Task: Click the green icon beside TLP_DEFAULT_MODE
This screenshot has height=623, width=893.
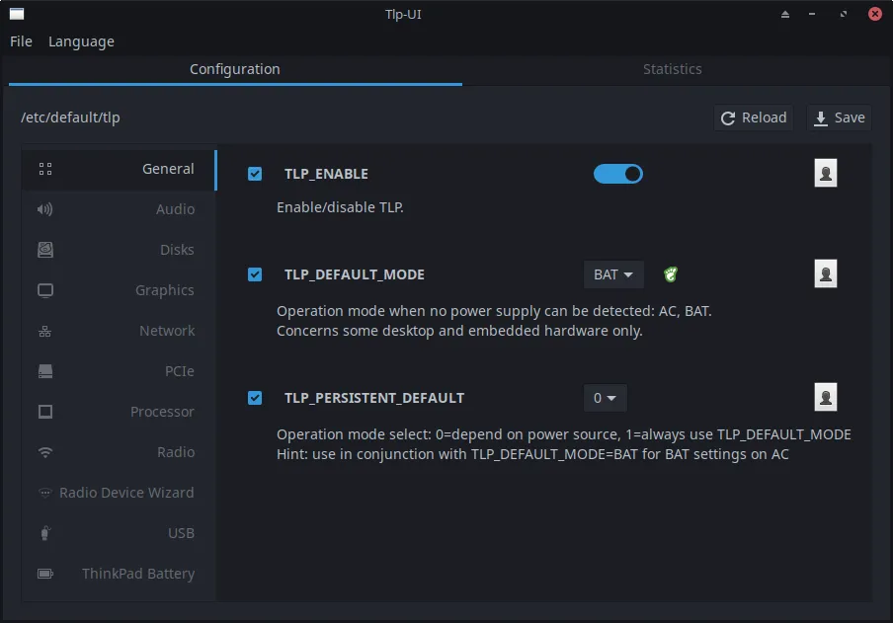Action: click(671, 274)
